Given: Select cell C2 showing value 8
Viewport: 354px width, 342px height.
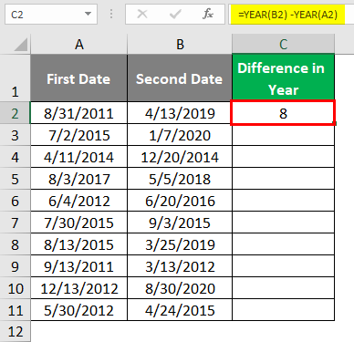Looking at the screenshot, I should (x=283, y=112).
